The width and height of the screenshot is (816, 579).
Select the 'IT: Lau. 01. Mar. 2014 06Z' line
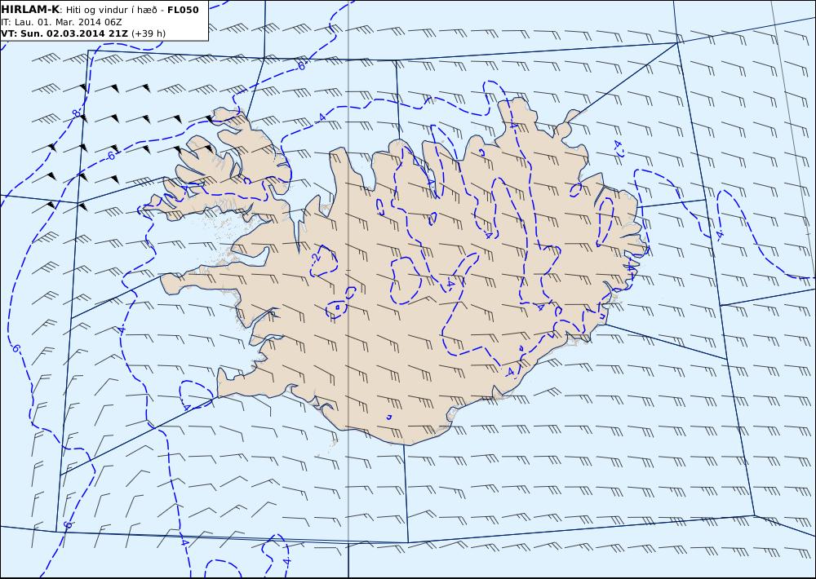(61, 22)
